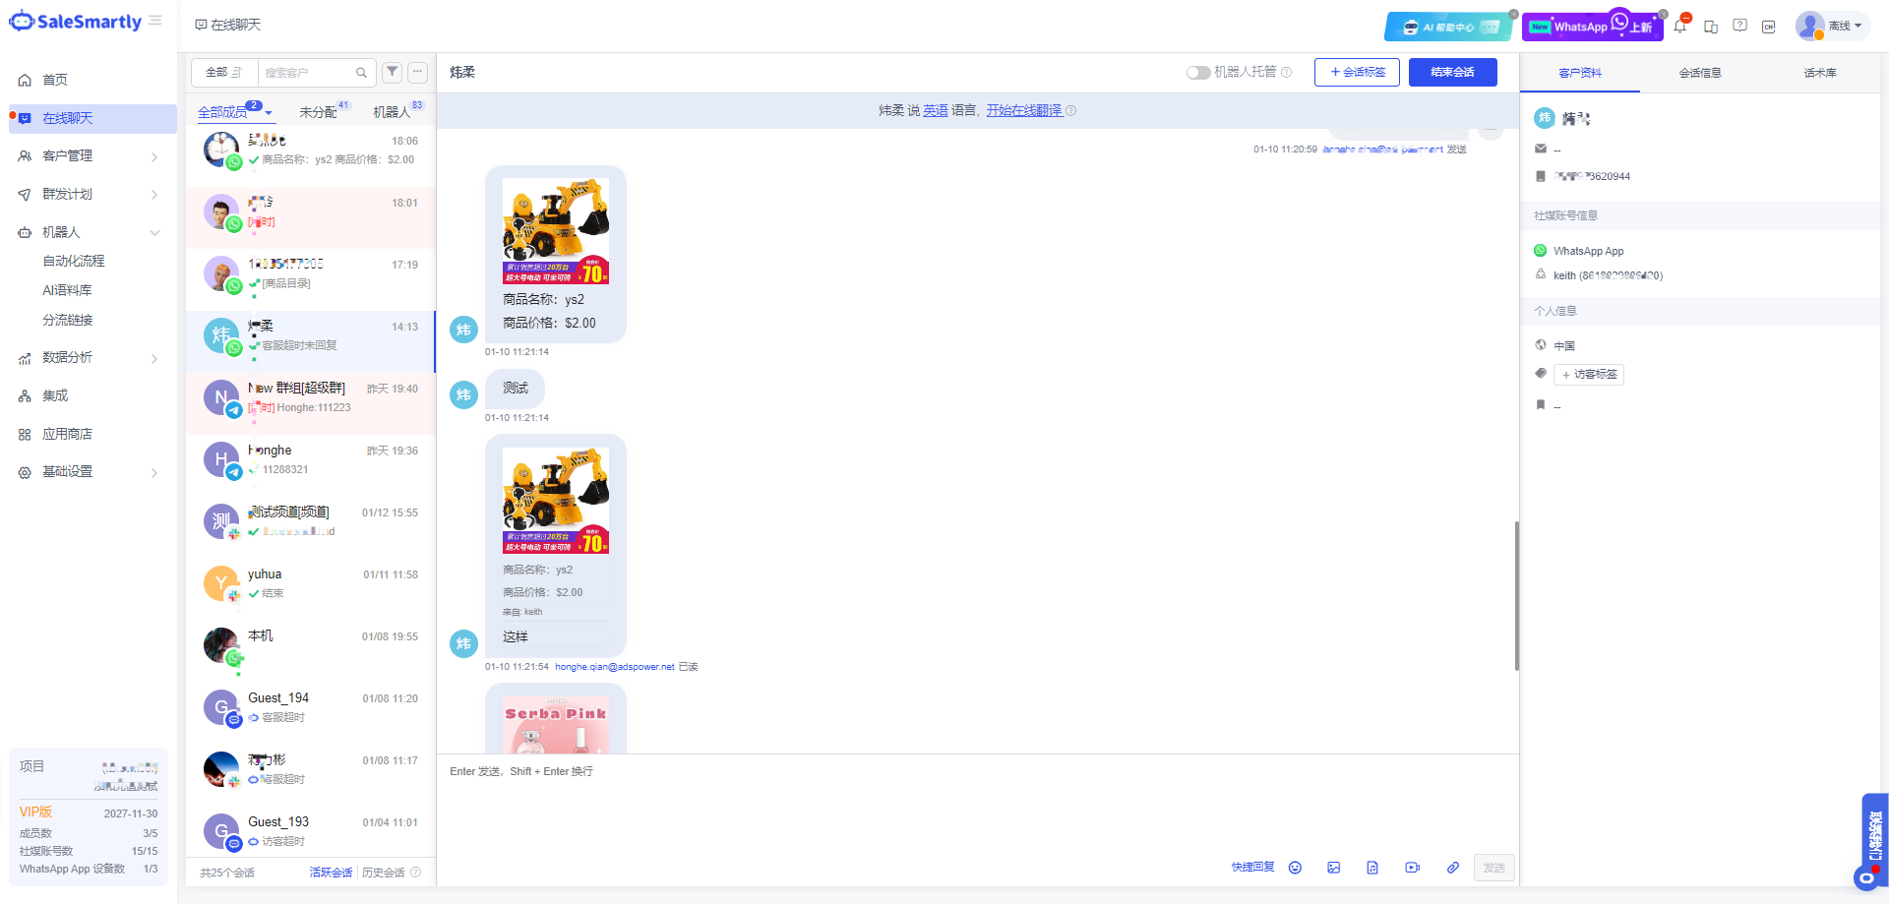
Task: Open 应用商店 in the sidebar
Action: tap(67, 434)
